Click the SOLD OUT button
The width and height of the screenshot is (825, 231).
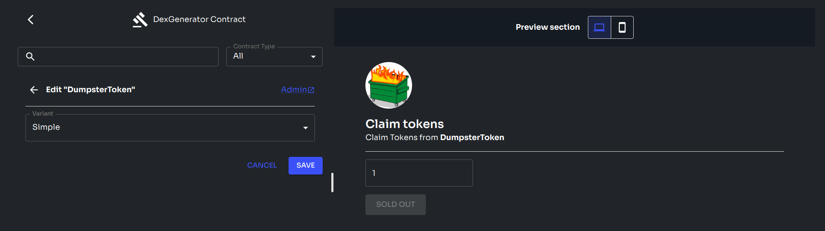coord(395,205)
